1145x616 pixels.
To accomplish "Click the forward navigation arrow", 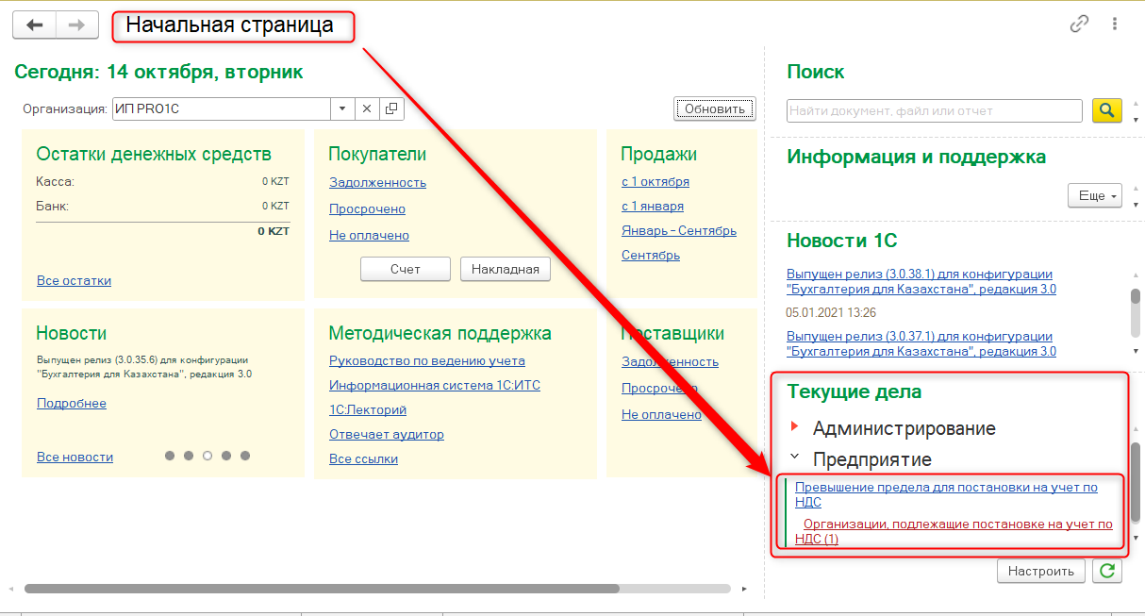I will point(77,25).
